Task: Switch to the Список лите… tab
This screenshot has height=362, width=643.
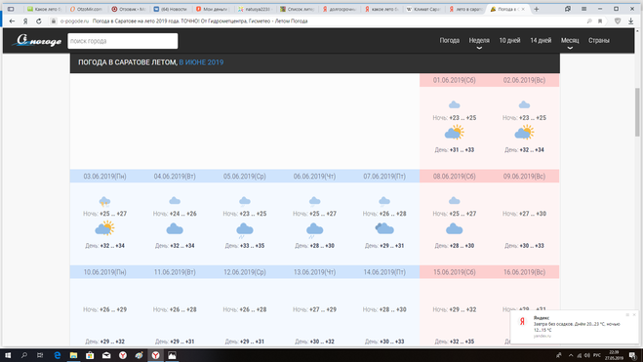Action: point(298,9)
